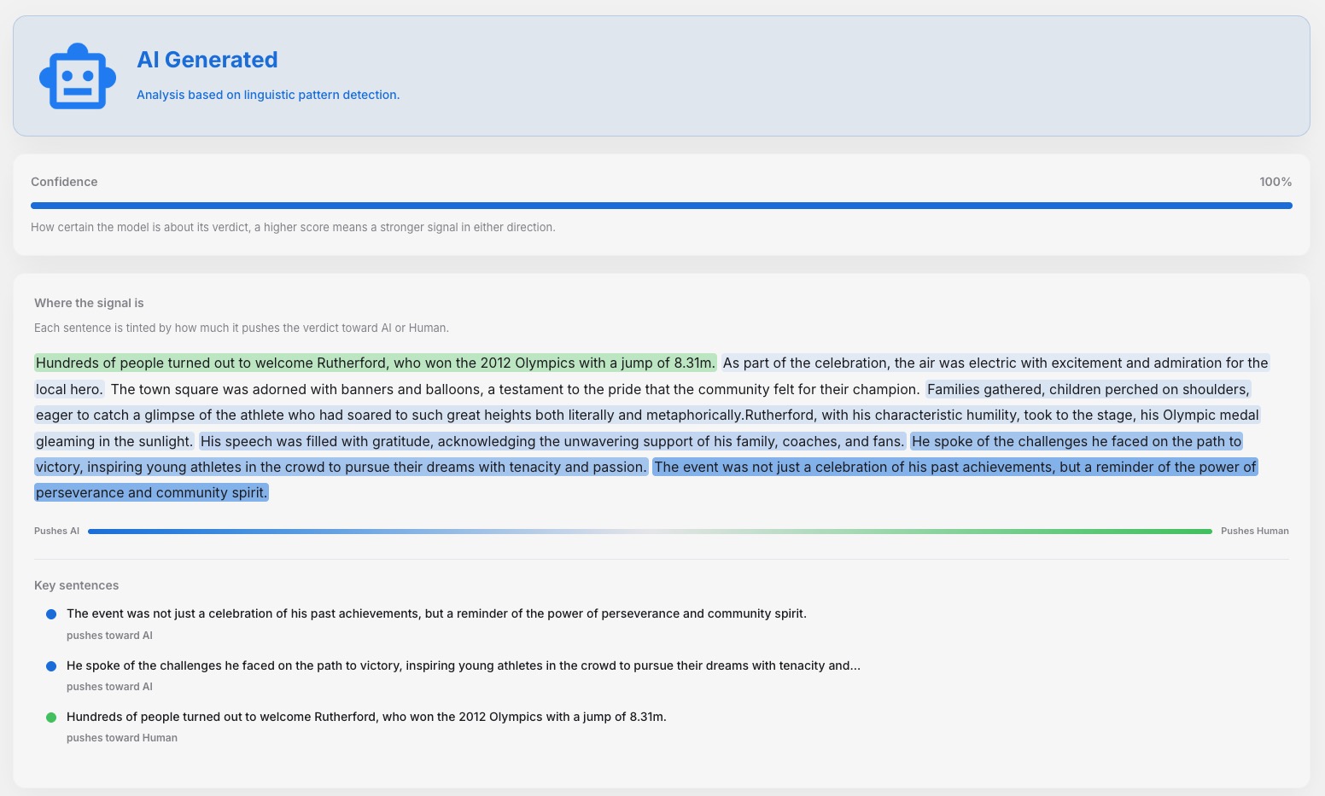Click the robot icon in the header
The height and width of the screenshot is (796, 1325).
(78, 76)
